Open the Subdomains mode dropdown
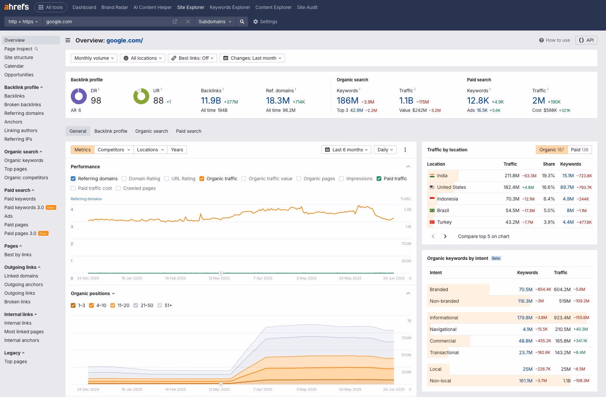Viewport: 606px width, 397px height. (215, 22)
